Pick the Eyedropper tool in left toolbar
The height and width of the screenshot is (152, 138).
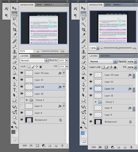click(14, 35)
